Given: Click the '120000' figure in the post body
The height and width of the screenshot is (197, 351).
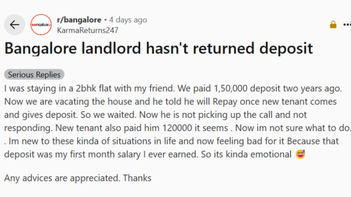Looking at the screenshot, I should coord(177,128).
